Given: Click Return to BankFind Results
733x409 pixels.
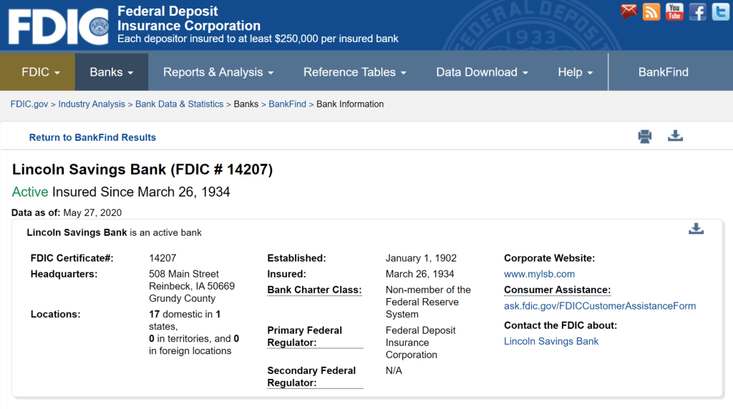Looking at the screenshot, I should [92, 137].
